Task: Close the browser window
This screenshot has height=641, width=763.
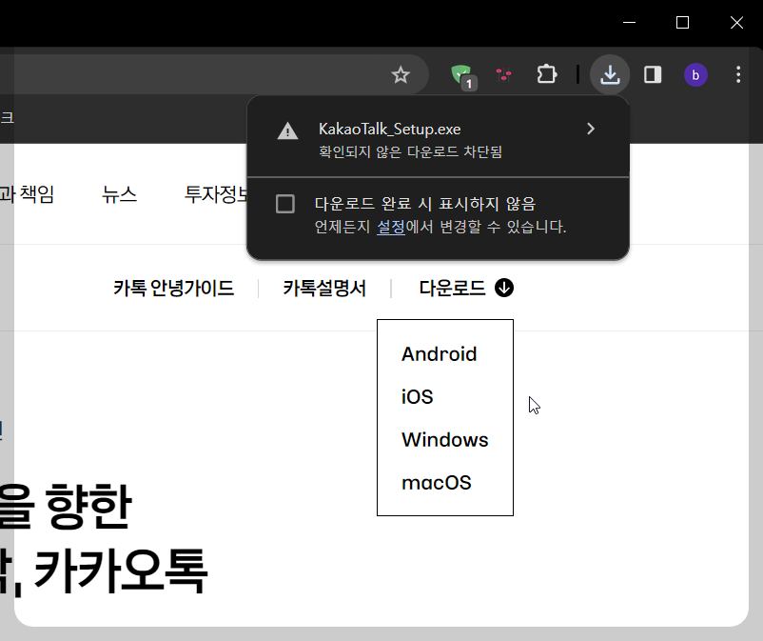Action: coord(736,23)
